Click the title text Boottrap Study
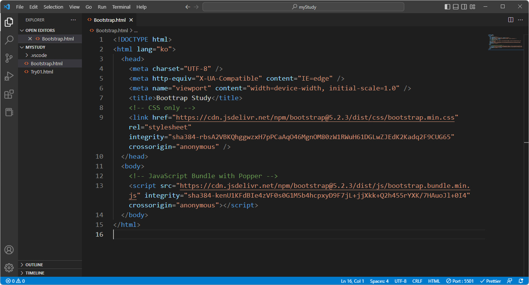529x285 pixels. pos(184,98)
